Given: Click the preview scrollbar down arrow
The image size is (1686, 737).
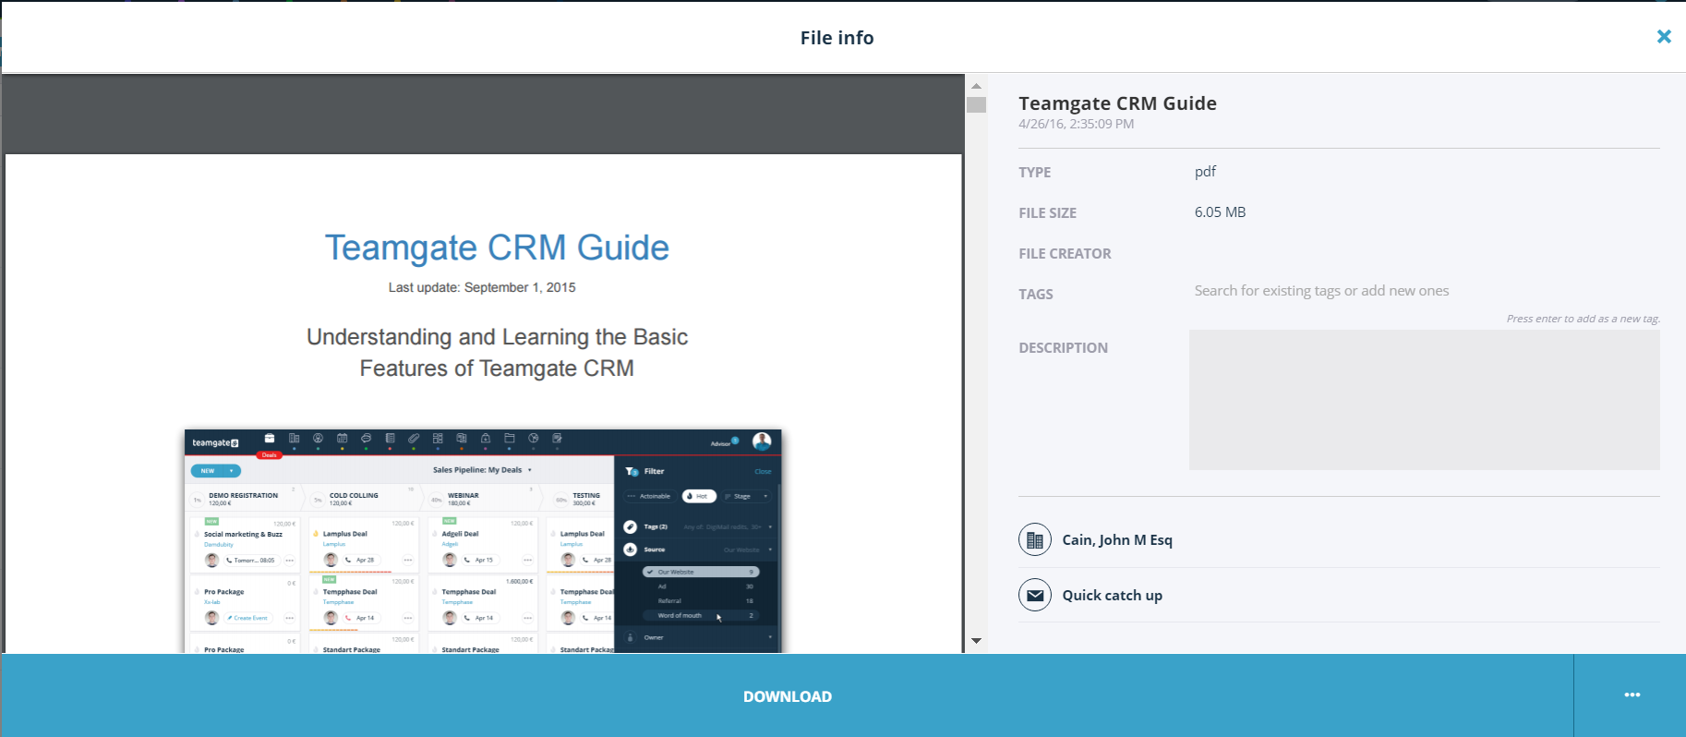Looking at the screenshot, I should click(976, 641).
